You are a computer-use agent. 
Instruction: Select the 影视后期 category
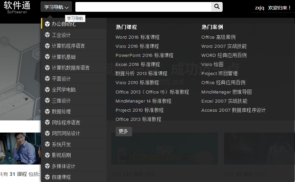[x=74, y=155]
